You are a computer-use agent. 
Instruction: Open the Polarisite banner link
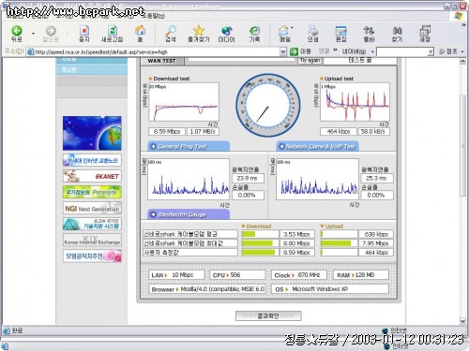click(92, 192)
